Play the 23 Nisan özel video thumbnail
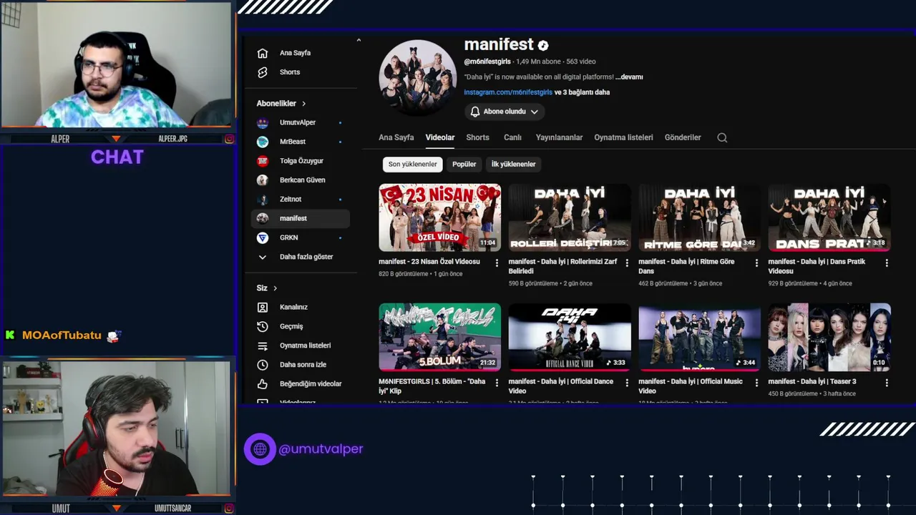This screenshot has width=916, height=515. point(439,217)
